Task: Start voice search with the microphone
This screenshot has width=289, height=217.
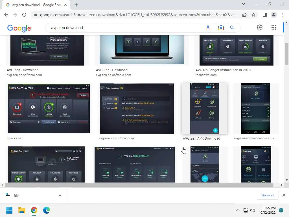Action: point(208,28)
